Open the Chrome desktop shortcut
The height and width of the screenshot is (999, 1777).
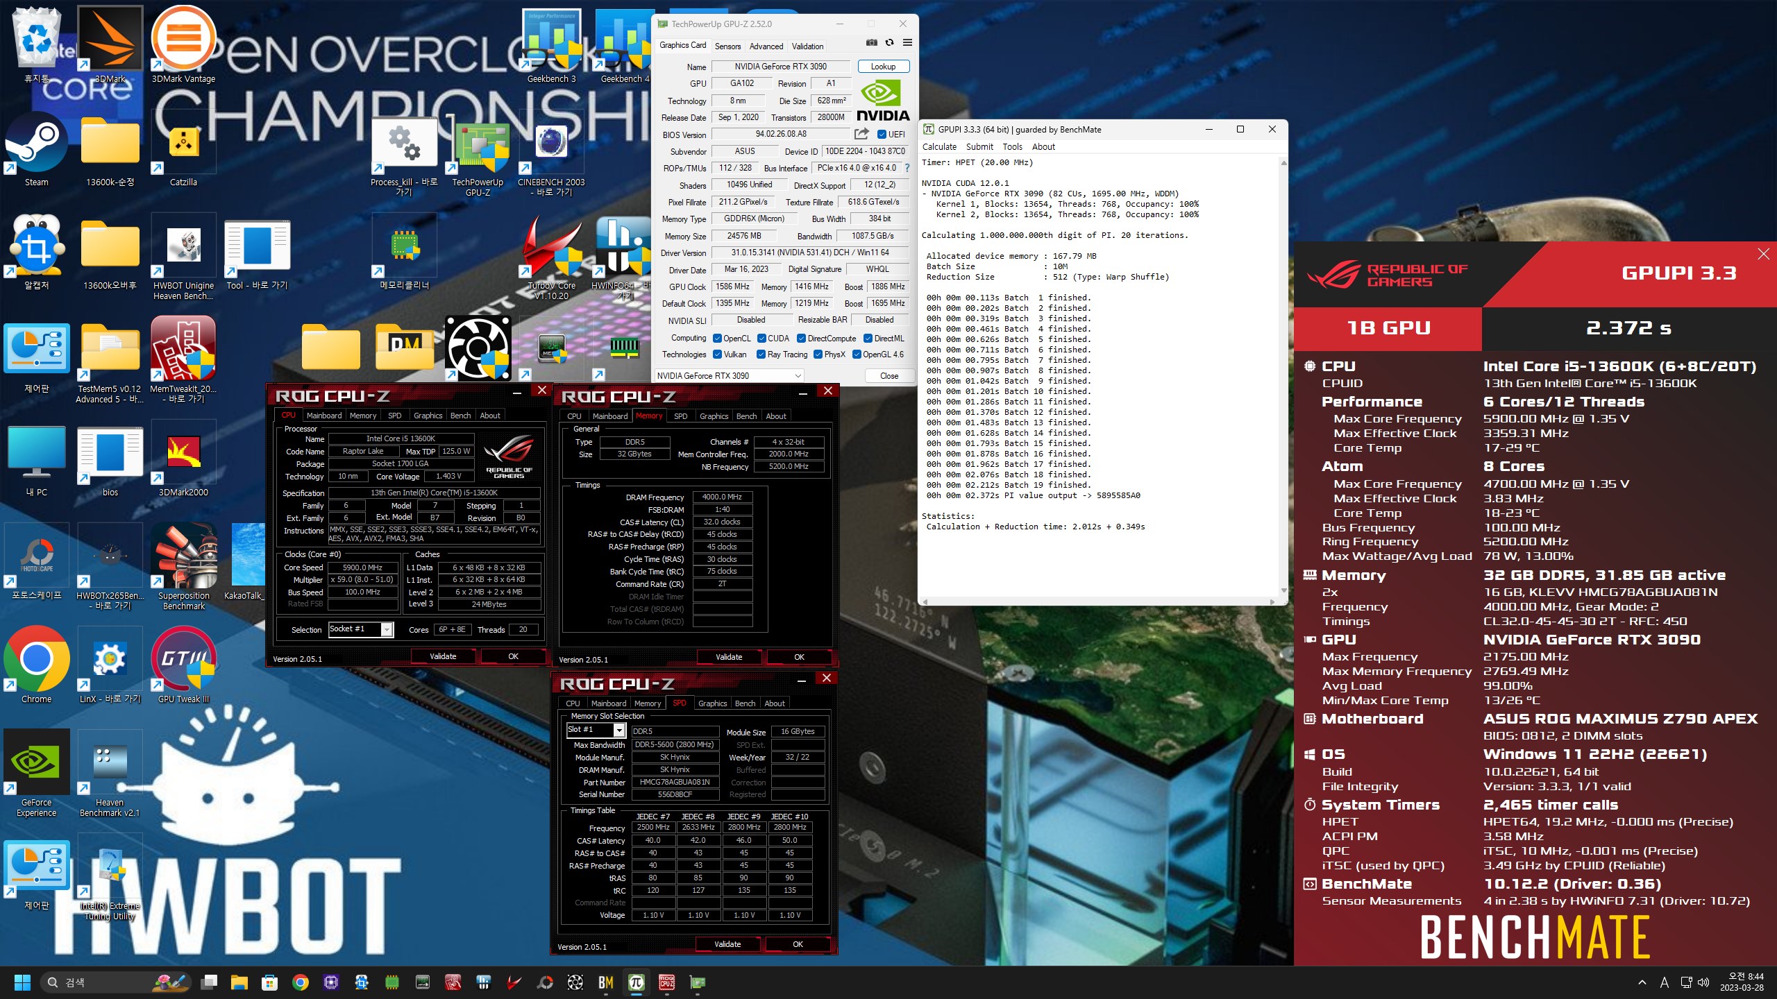point(37,666)
